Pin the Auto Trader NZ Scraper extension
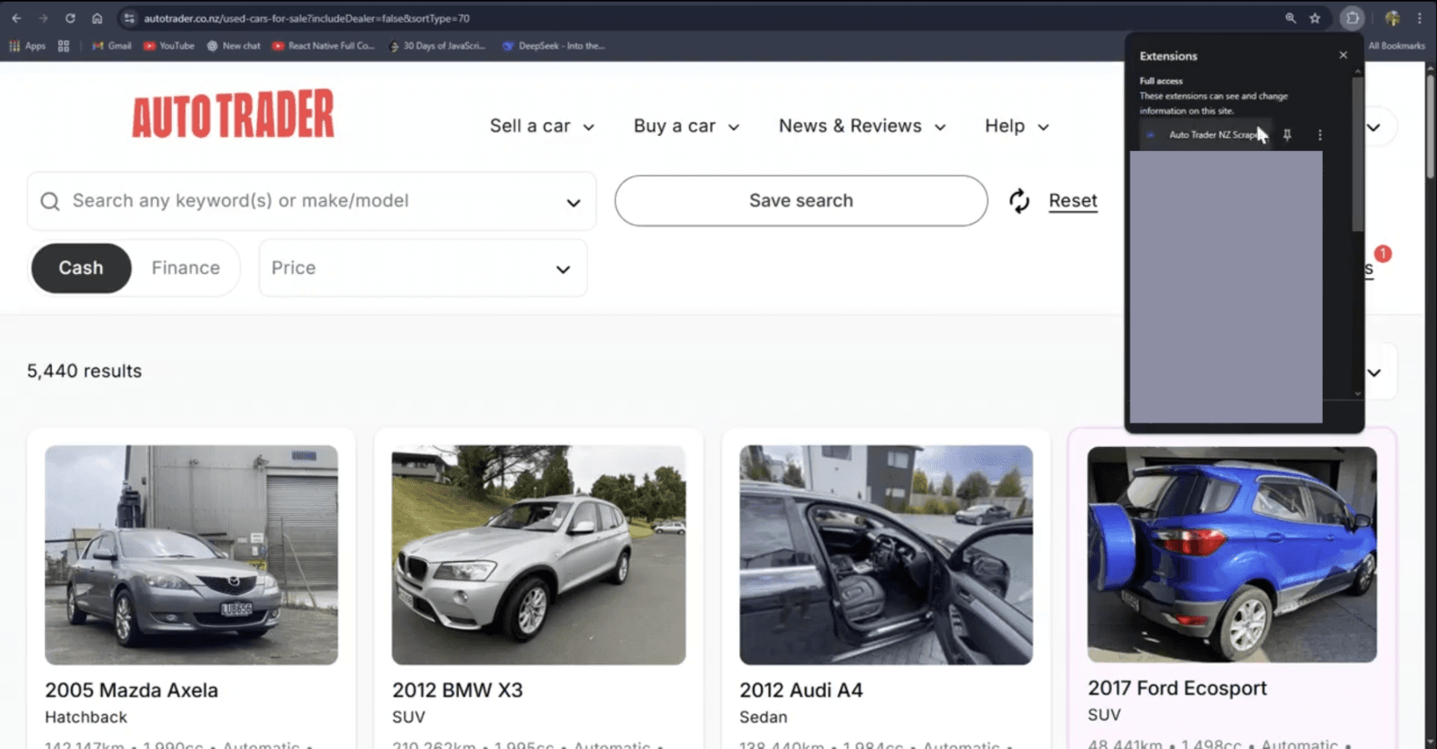This screenshot has width=1437, height=749. click(x=1288, y=134)
